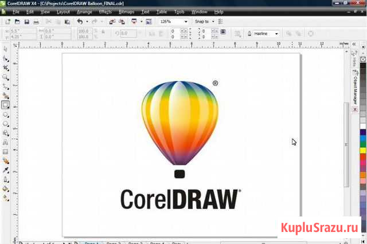Viewport: 367px width, 244px height.
Task: Open the File menu
Action: coord(16,12)
